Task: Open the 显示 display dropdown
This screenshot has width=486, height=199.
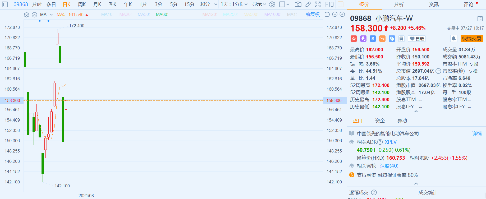Action: tap(259, 4)
